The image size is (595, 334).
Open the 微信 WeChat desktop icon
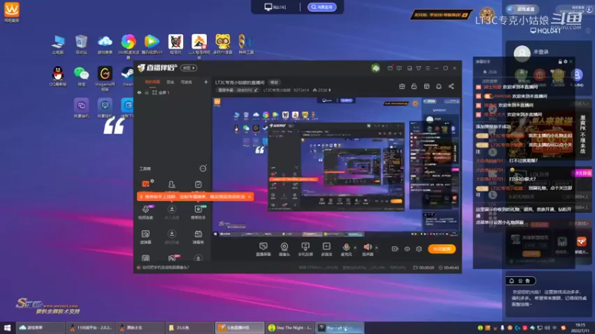81,76
